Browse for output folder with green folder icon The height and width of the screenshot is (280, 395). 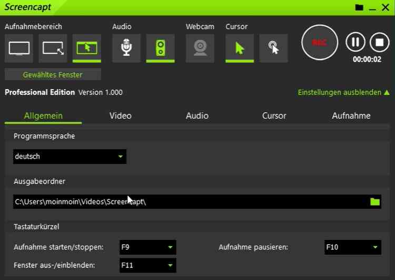point(375,202)
